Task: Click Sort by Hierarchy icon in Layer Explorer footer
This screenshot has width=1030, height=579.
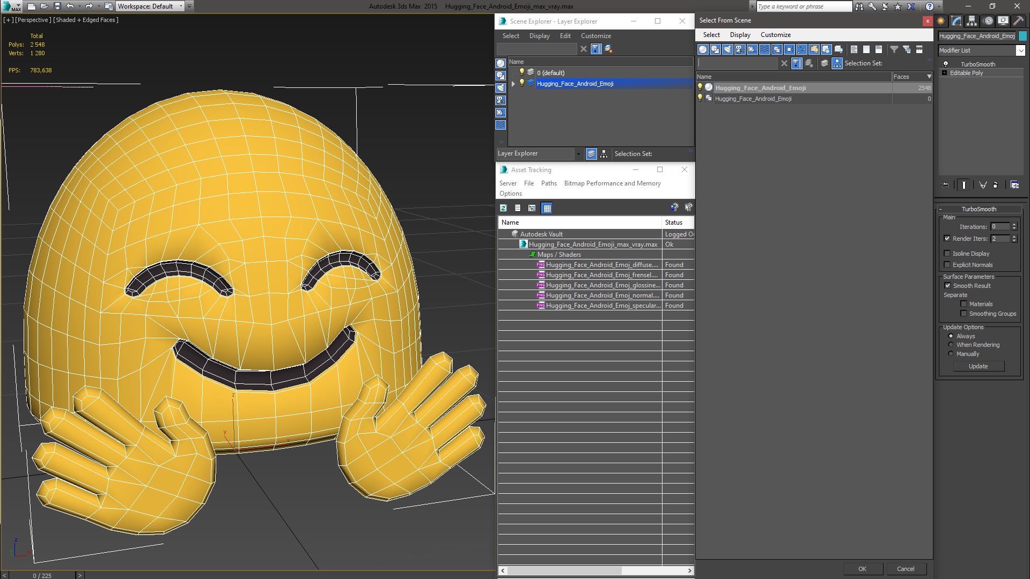Action: coord(604,154)
